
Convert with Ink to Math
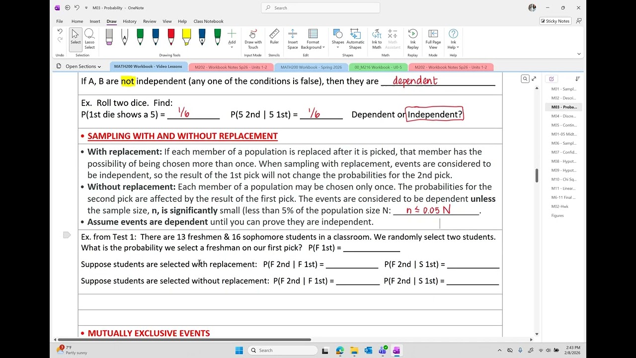tap(377, 39)
